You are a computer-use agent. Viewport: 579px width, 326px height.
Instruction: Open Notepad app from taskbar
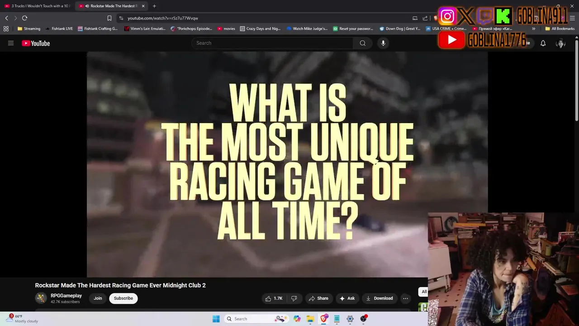pos(337,319)
